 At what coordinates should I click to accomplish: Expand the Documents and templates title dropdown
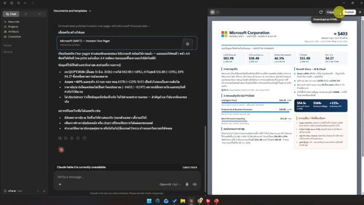coord(72,11)
